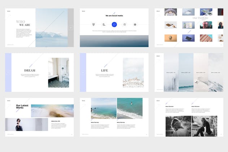
Task: Select the DREAM heading
Action: click(x=30, y=70)
